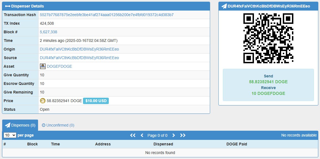Viewport: 320px width, 159px height.
Task: Click the paper plane icon beside address header
Action: [x=224, y=6]
